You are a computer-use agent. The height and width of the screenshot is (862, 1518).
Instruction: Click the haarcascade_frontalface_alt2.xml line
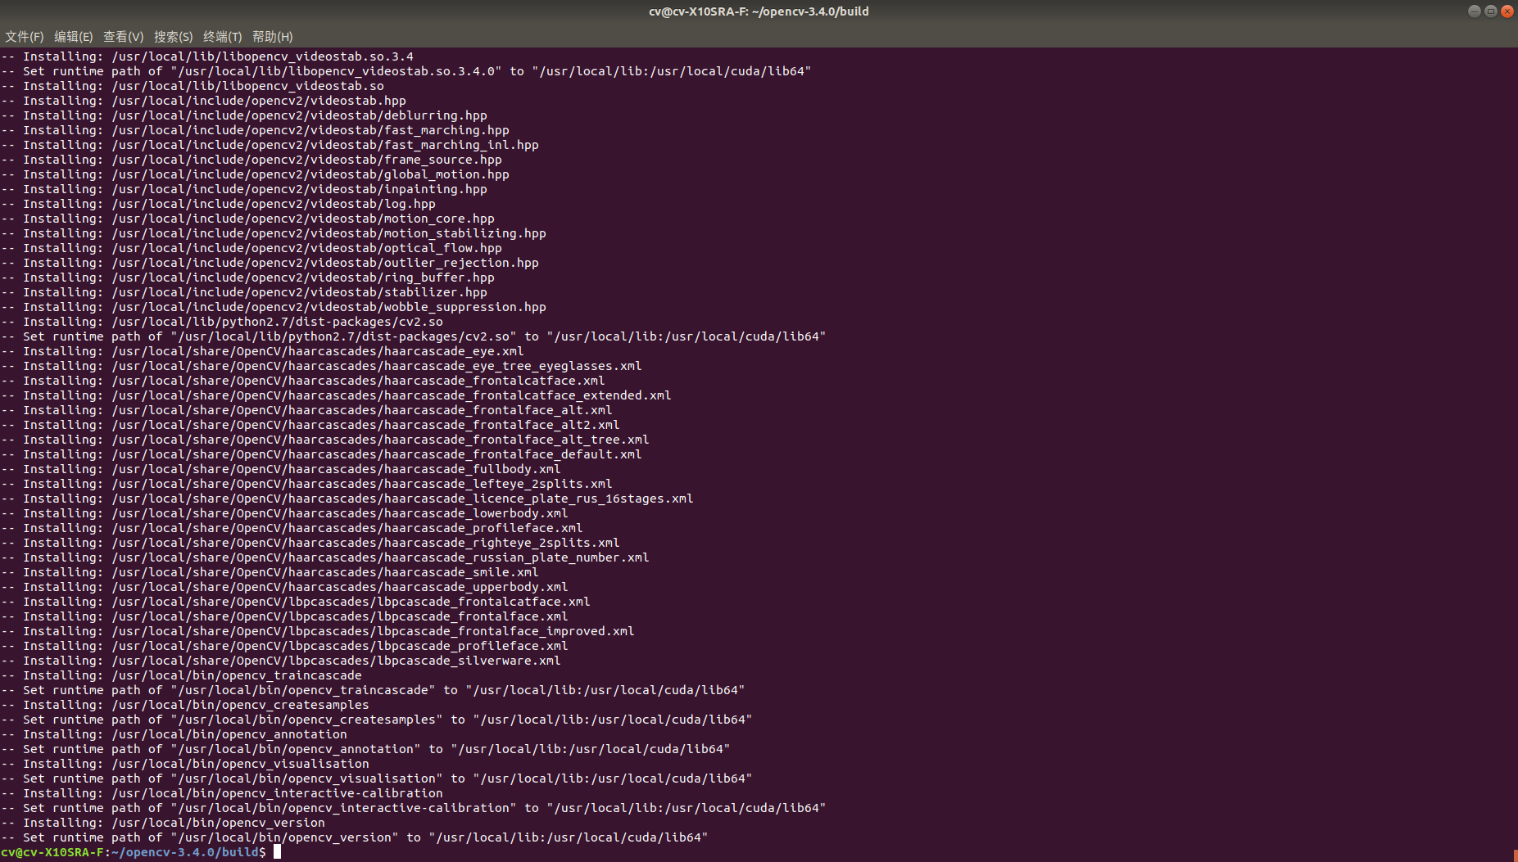tap(310, 425)
